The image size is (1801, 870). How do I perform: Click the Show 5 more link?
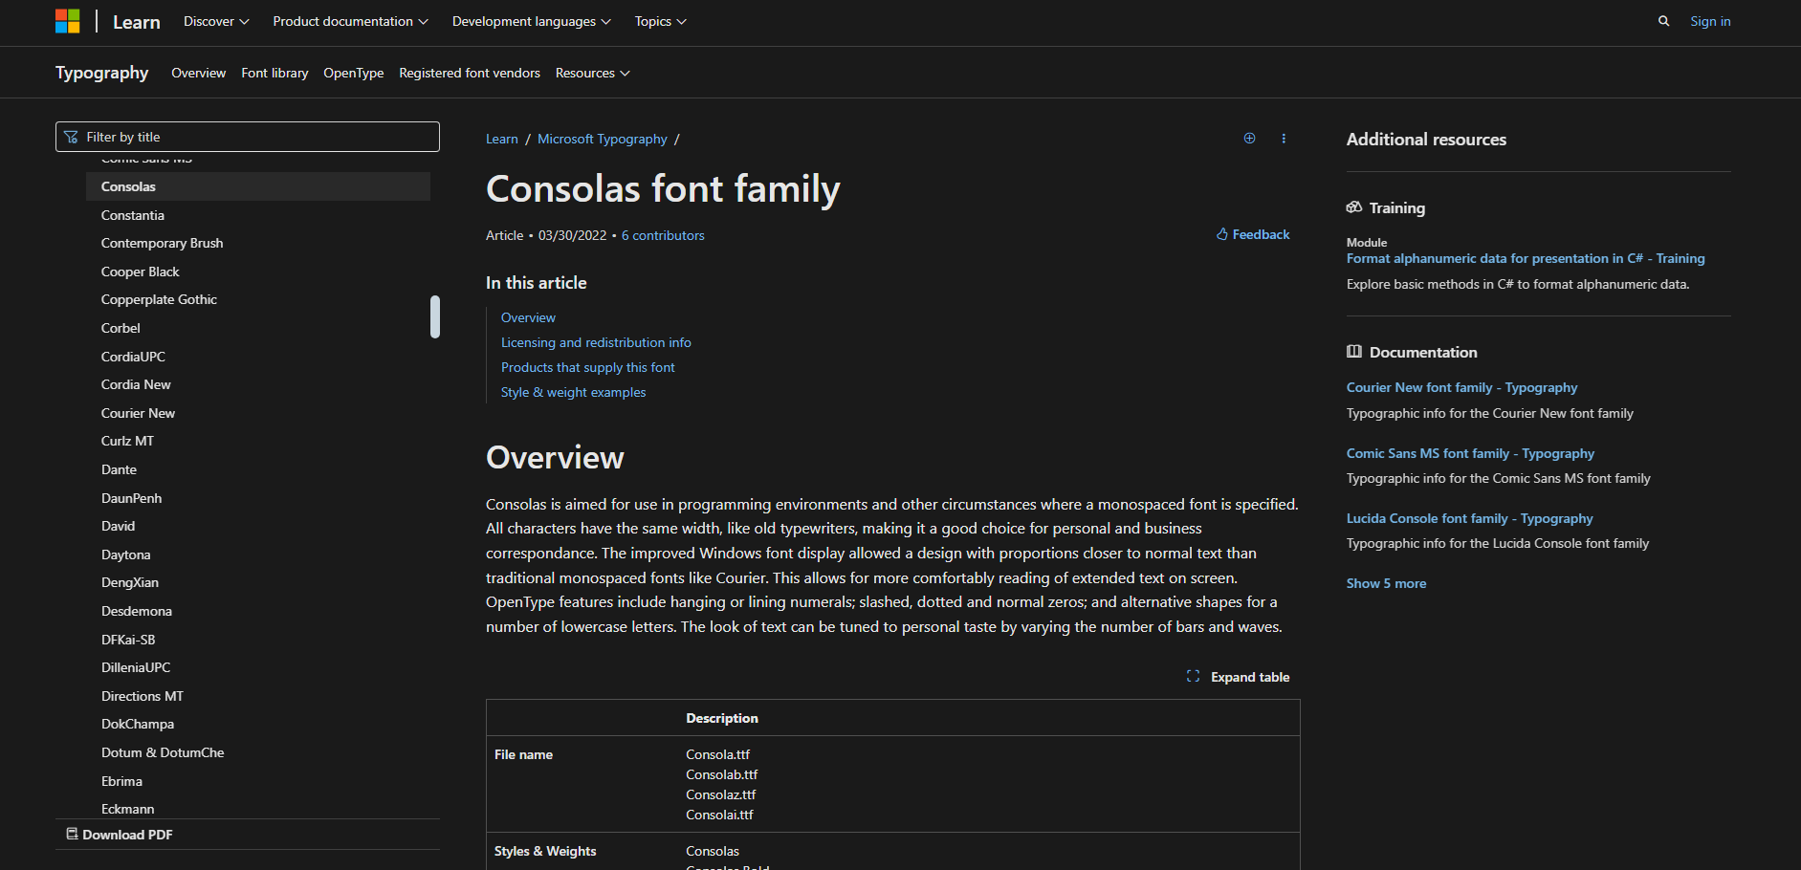(1385, 582)
